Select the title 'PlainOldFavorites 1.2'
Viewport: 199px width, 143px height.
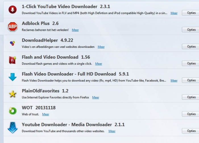tap(45, 91)
